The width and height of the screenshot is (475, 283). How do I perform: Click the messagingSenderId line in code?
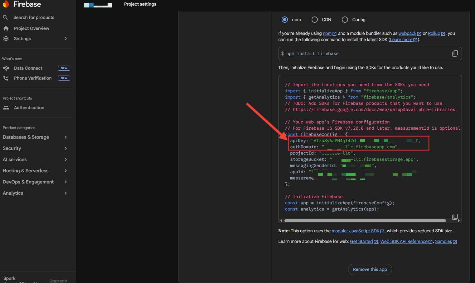pyautogui.click(x=333, y=165)
